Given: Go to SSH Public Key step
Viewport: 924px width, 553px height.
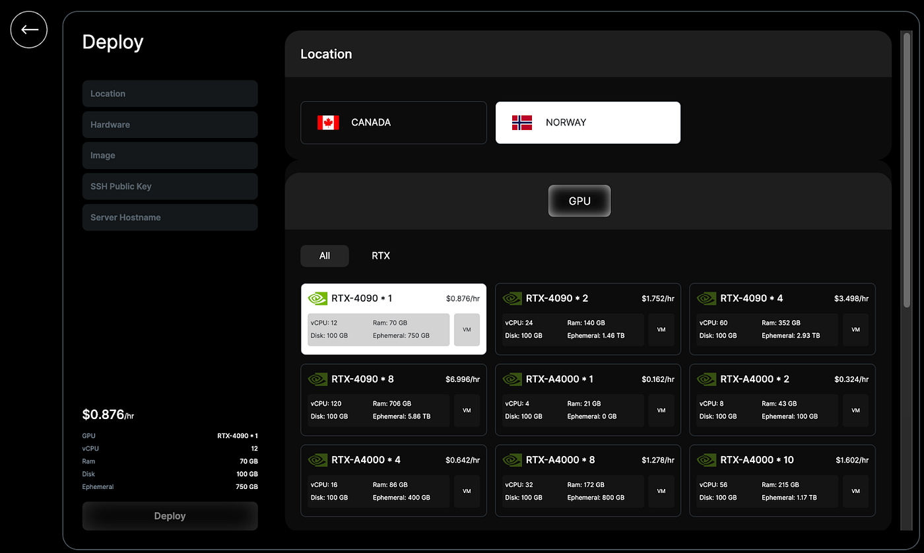Looking at the screenshot, I should [x=170, y=187].
